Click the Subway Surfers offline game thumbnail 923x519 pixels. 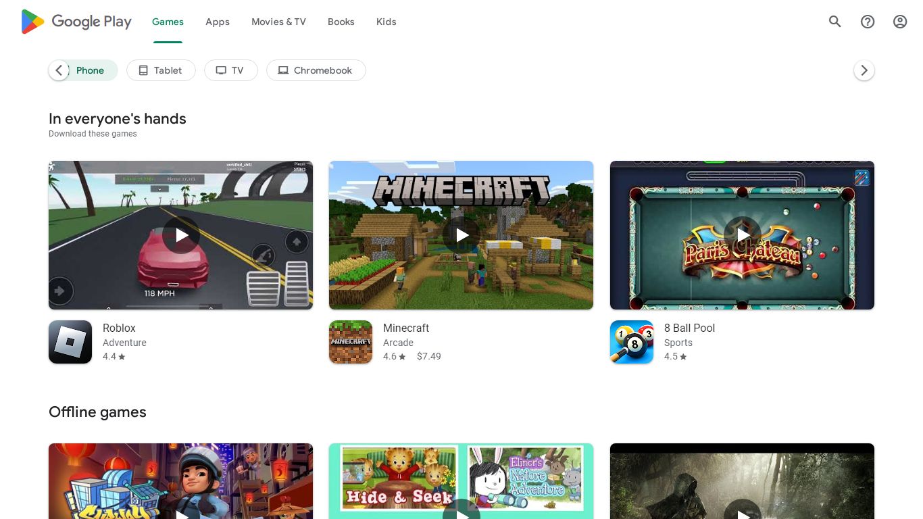pos(181,481)
